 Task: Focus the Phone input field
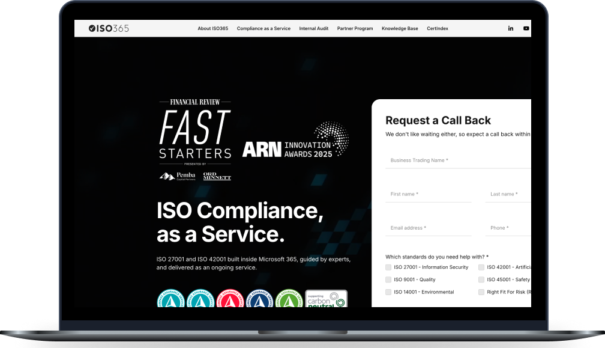(x=508, y=228)
